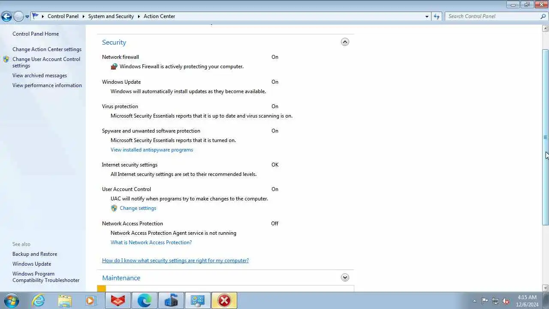Screen dimensions: 549x309
Task: Collapse the Security section chevron
Action: 345,42
